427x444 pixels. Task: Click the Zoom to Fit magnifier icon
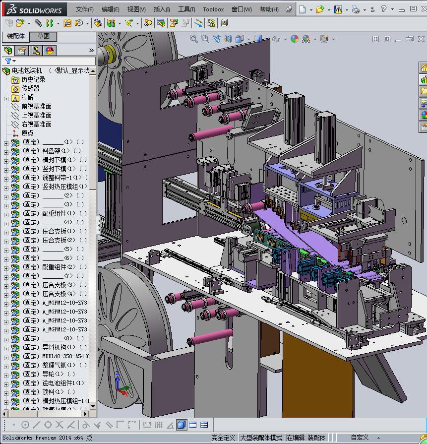[194, 39]
